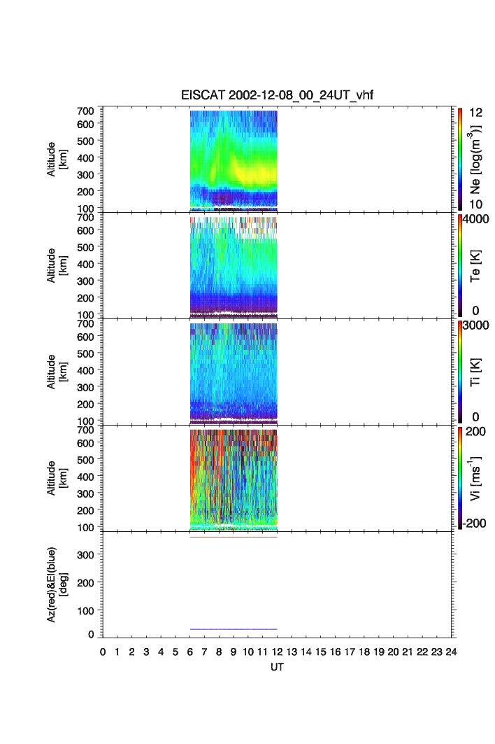This screenshot has width=495, height=744.
Task: Click the 12 tick on UT axis
Action: click(x=278, y=652)
